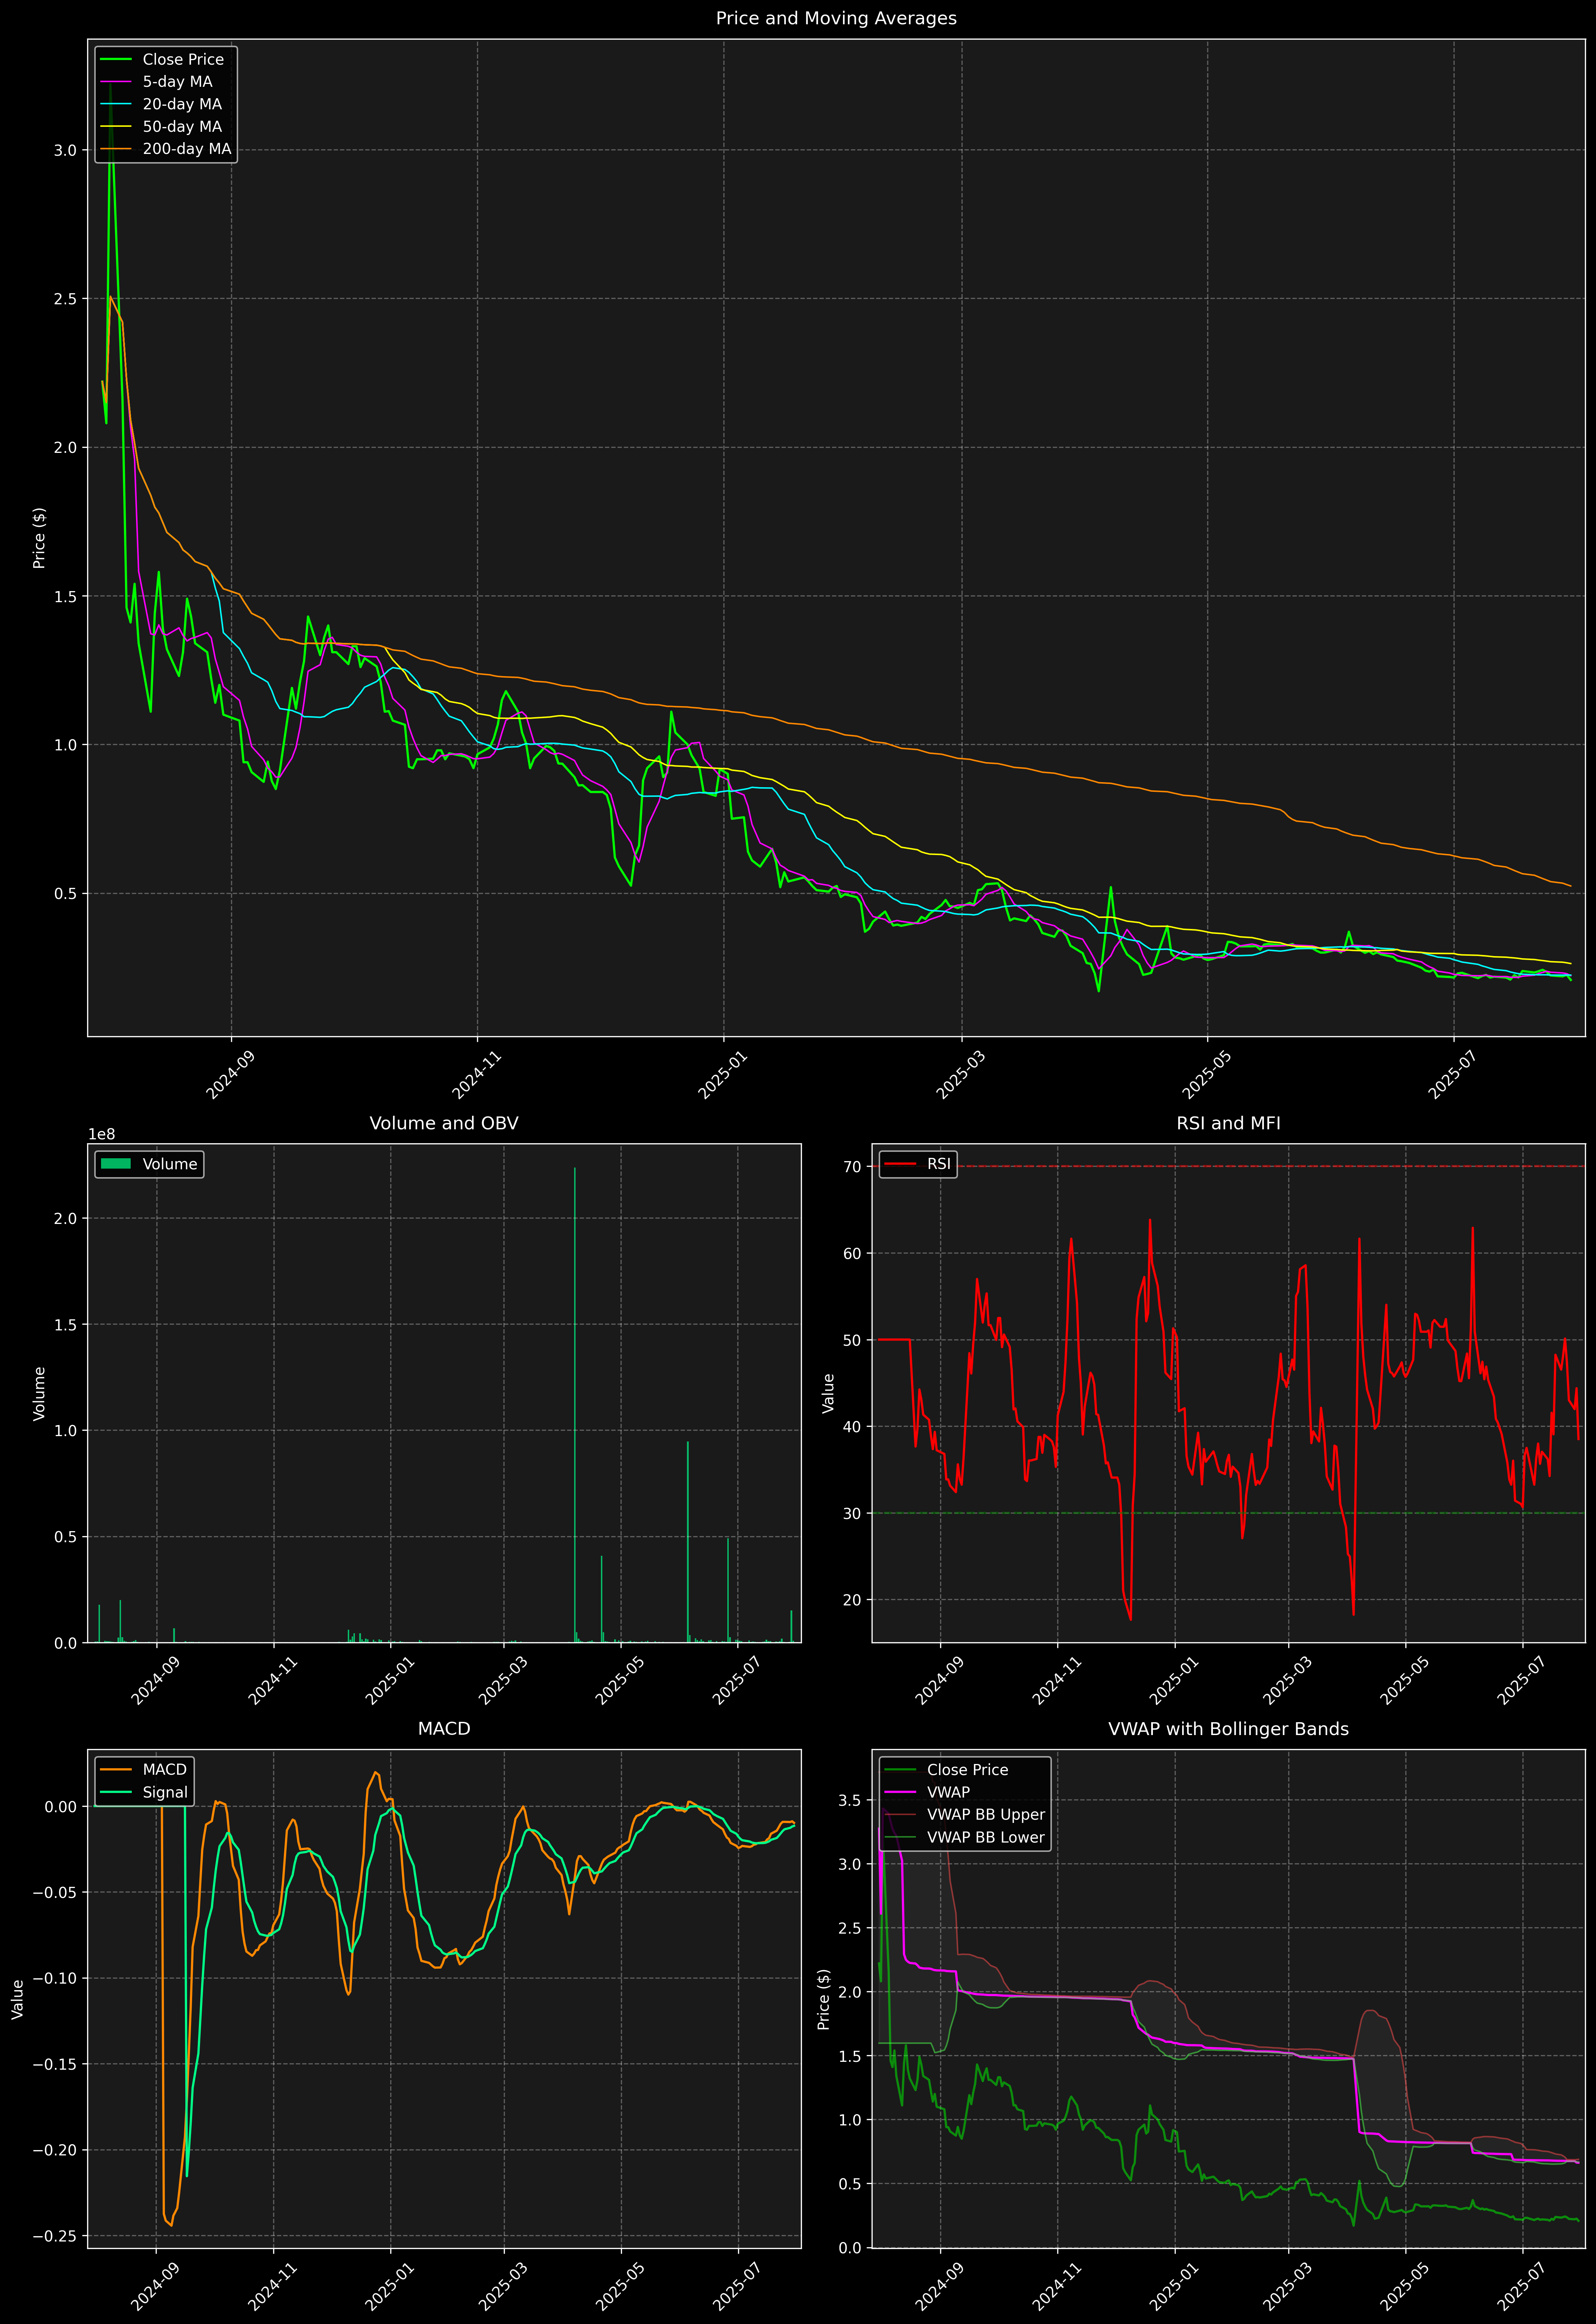
Task: Click the green Volume legend color patch
Action: coord(116,1164)
